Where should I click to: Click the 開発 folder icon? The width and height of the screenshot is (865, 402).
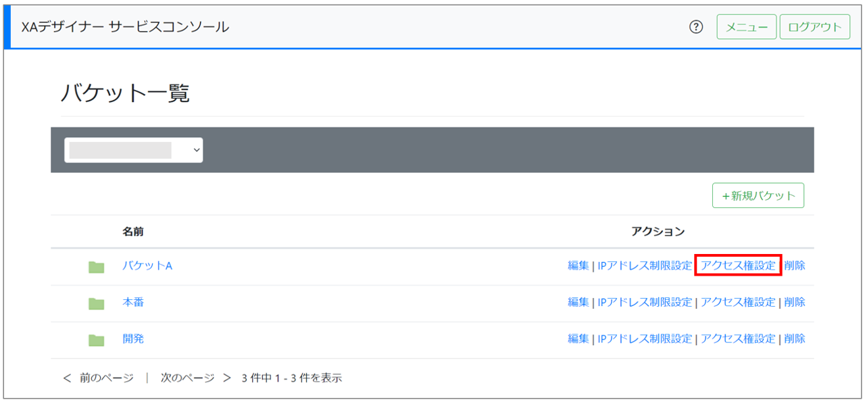point(97,340)
